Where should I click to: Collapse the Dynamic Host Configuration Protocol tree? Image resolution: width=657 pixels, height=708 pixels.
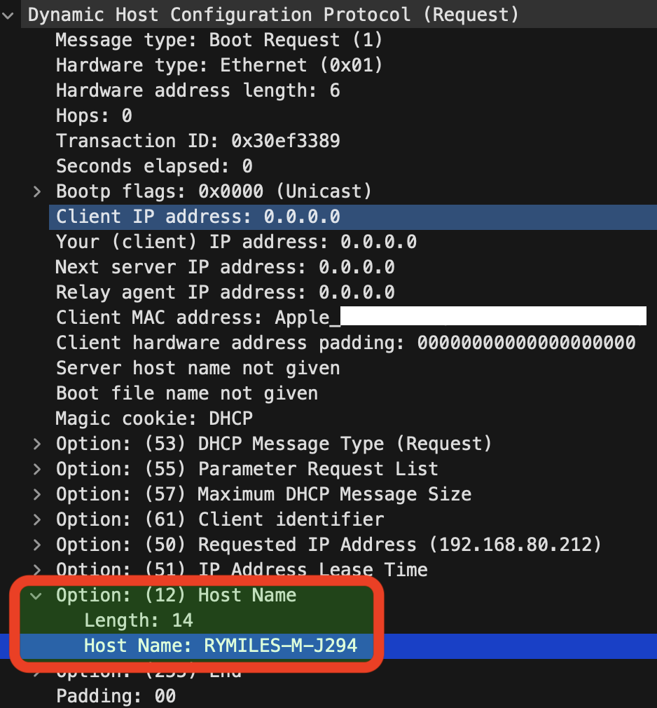pos(8,14)
